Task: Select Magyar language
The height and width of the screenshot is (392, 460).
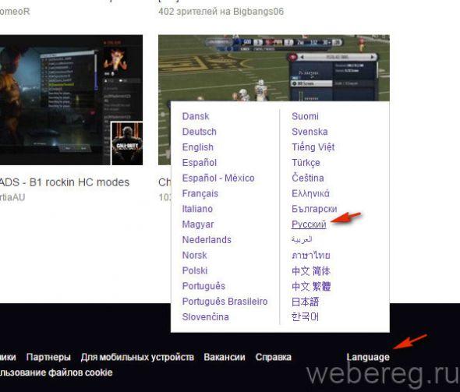Action: pos(198,224)
